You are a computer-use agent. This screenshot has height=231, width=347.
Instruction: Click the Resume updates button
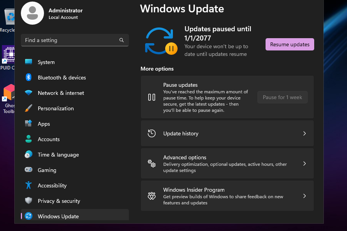(289, 44)
